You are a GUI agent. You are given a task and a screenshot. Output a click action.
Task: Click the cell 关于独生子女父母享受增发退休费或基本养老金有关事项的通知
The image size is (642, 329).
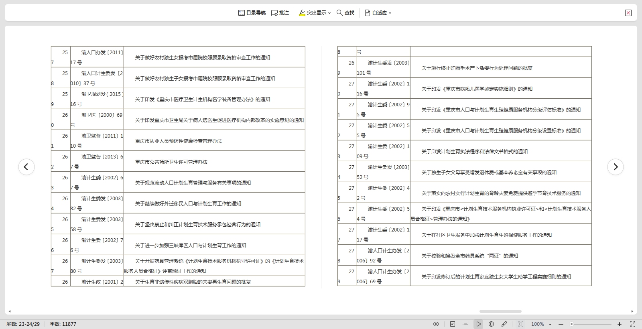pyautogui.click(x=501, y=172)
